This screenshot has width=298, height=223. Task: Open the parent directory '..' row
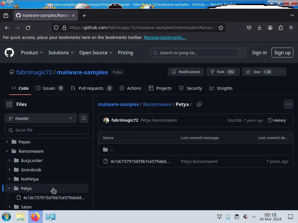[x=196, y=150]
